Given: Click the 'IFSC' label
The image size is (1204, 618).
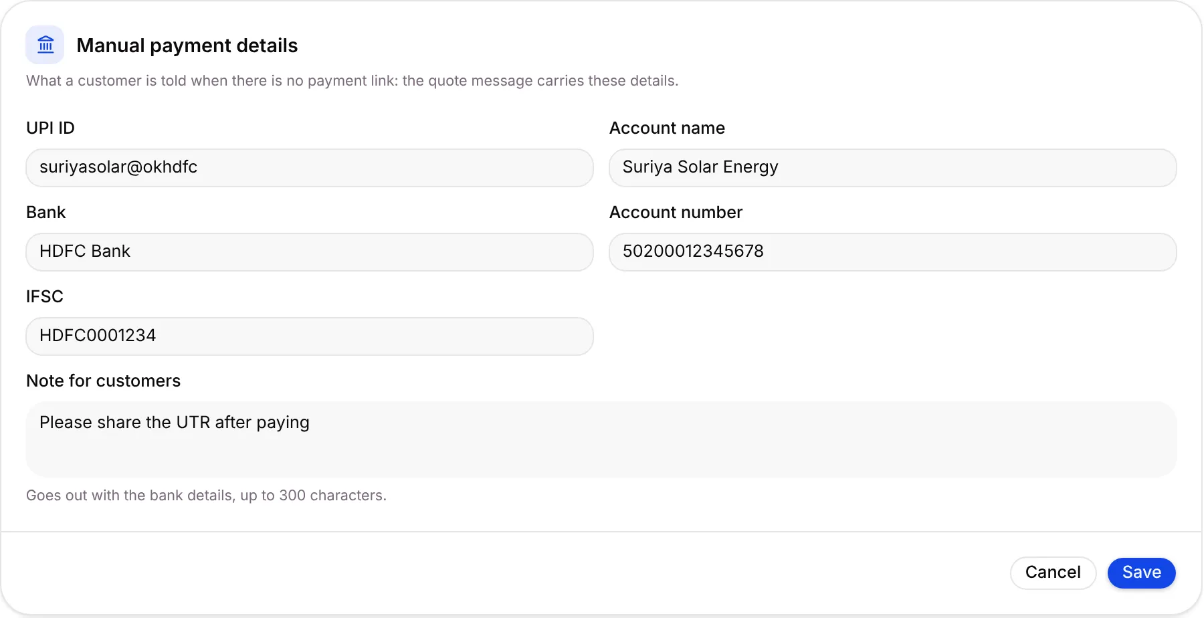Looking at the screenshot, I should [45, 296].
